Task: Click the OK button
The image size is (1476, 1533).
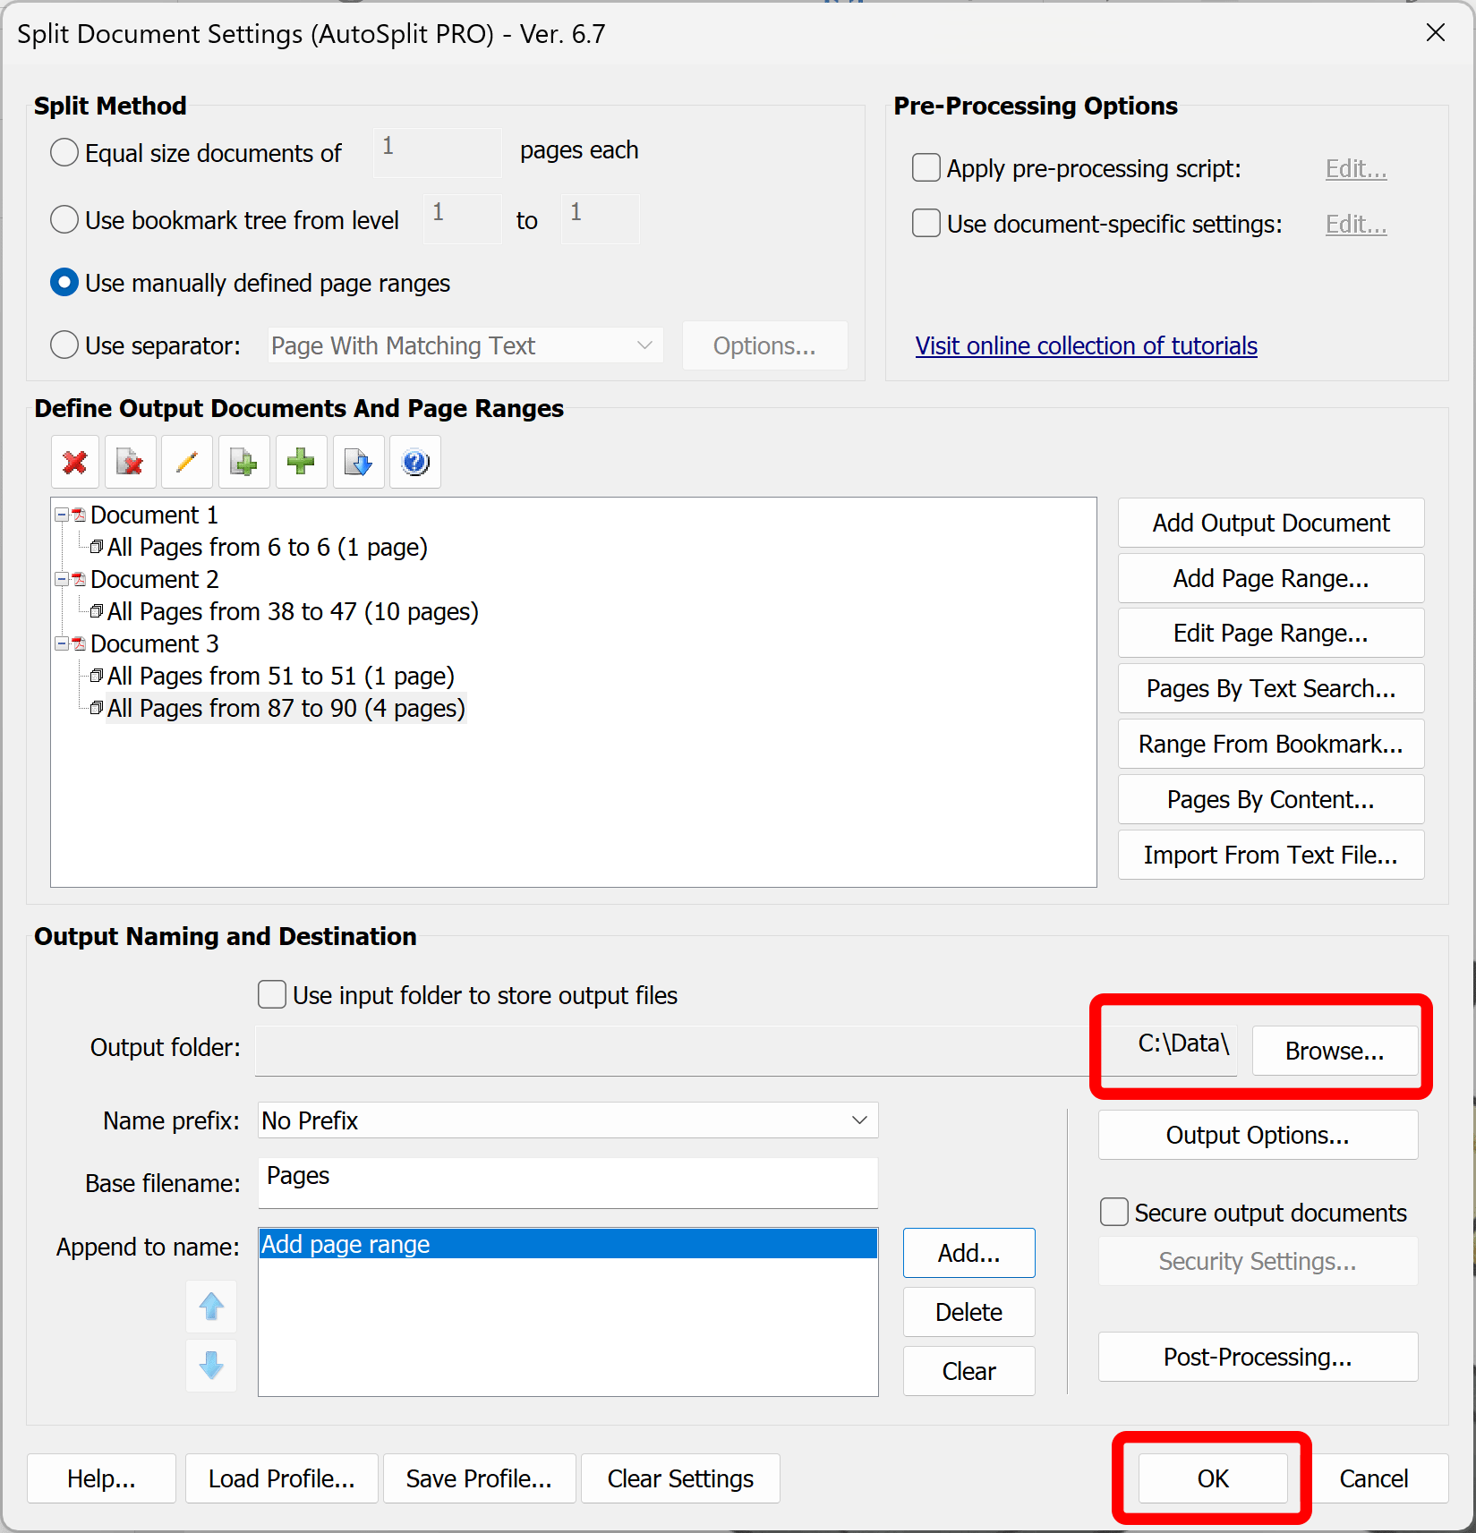Action: point(1213,1478)
